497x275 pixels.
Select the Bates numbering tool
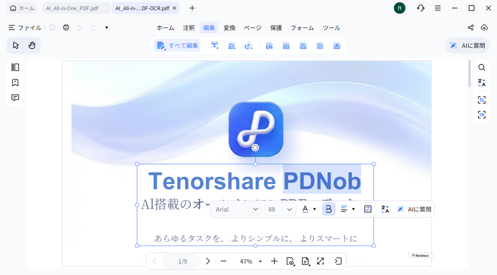tap(337, 46)
